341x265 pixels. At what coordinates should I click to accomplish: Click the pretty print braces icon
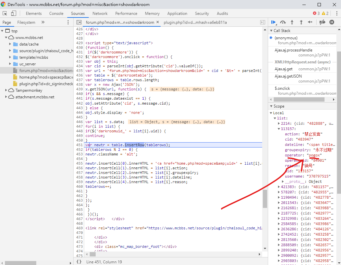(x=79, y=261)
